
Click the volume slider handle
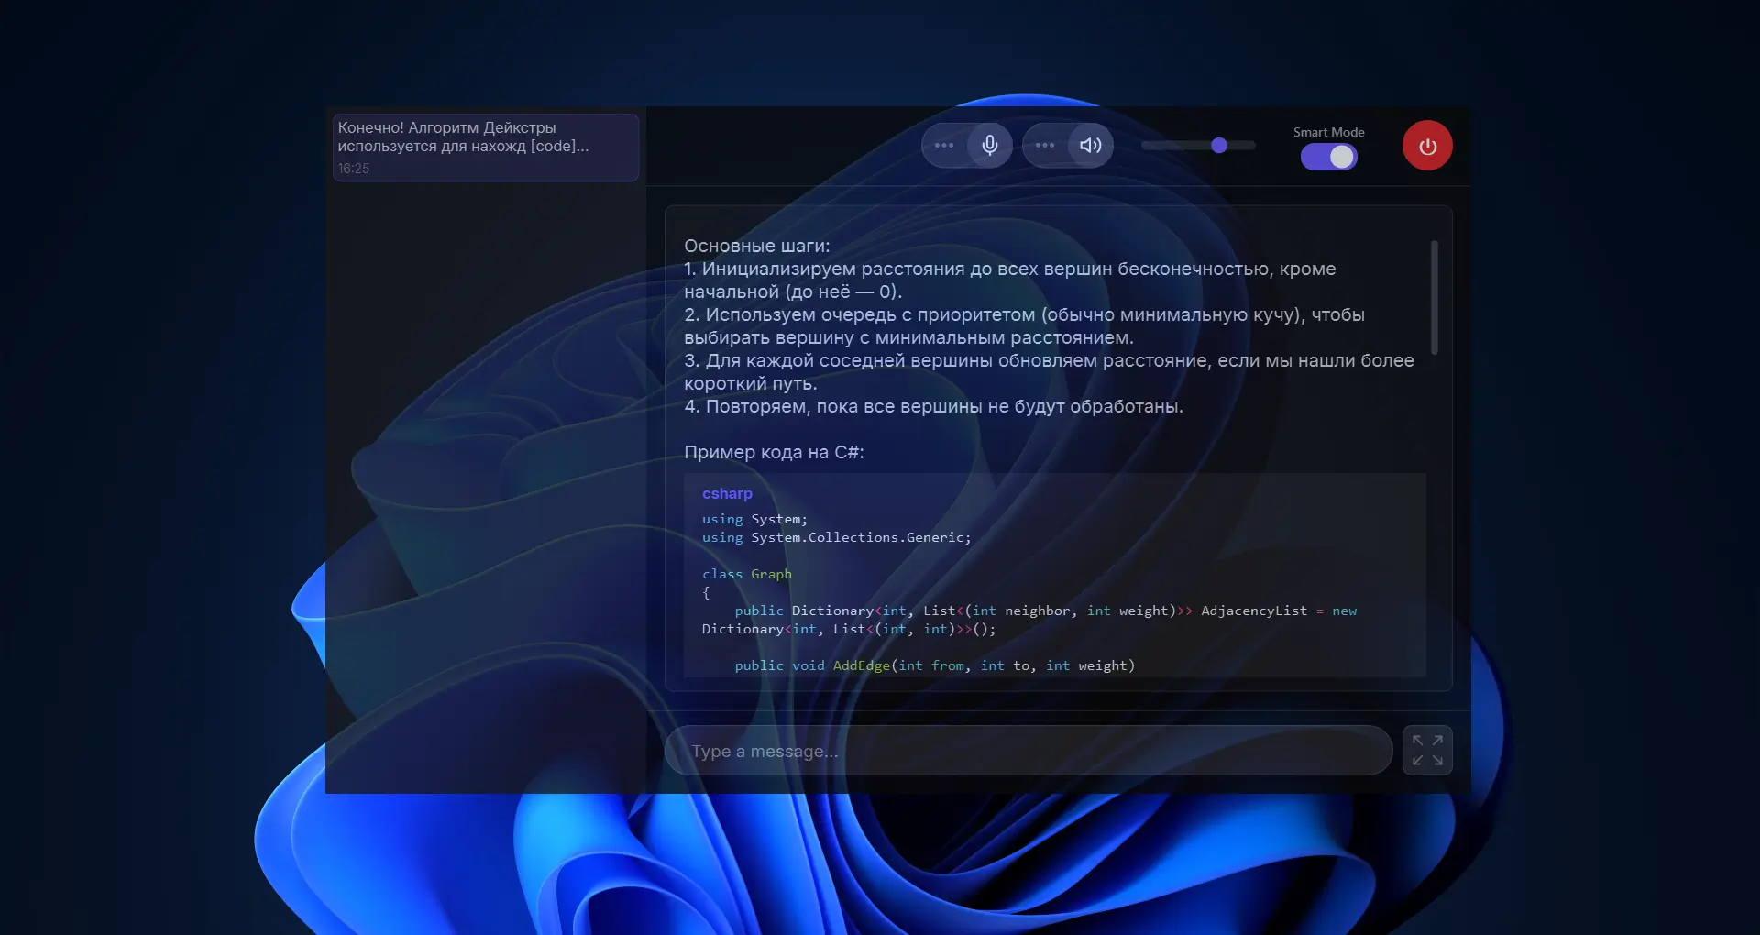1217,145
